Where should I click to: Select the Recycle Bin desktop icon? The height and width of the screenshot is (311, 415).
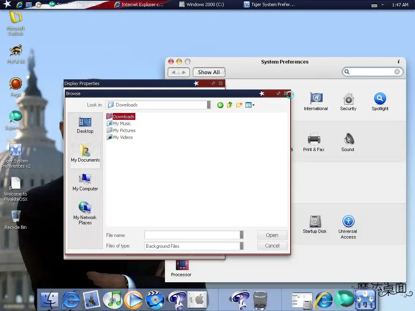coord(16,220)
